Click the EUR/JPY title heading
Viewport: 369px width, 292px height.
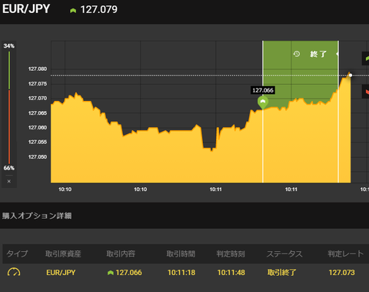pyautogui.click(x=26, y=9)
